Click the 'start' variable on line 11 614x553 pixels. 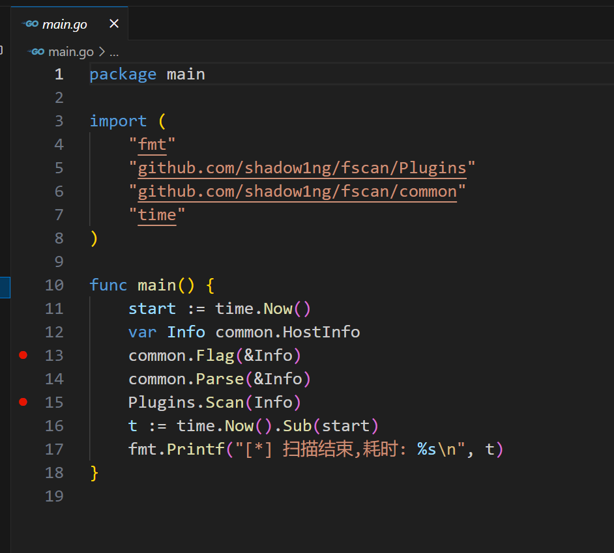coord(153,308)
